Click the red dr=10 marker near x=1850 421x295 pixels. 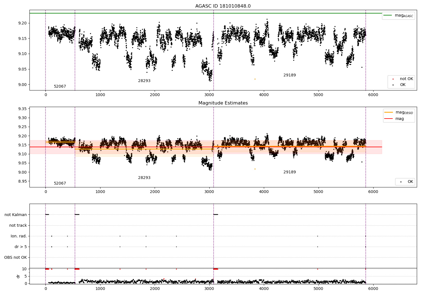[146, 269]
